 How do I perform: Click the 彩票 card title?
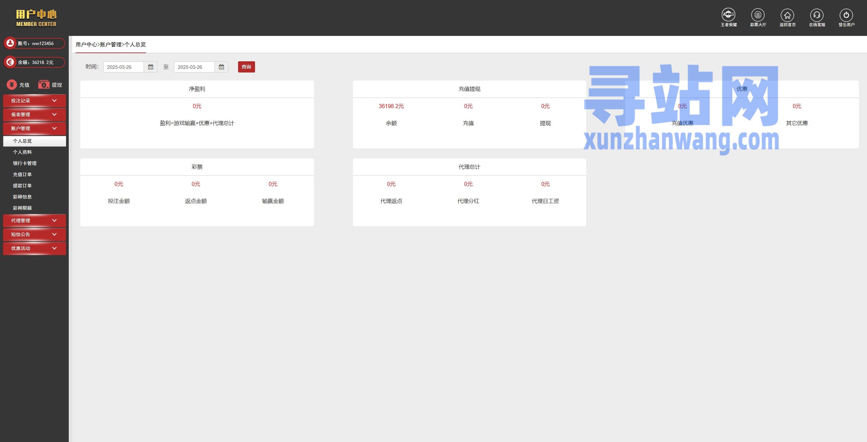197,167
